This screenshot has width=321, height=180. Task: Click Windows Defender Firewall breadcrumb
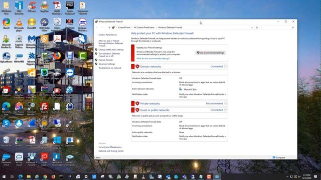170,27
